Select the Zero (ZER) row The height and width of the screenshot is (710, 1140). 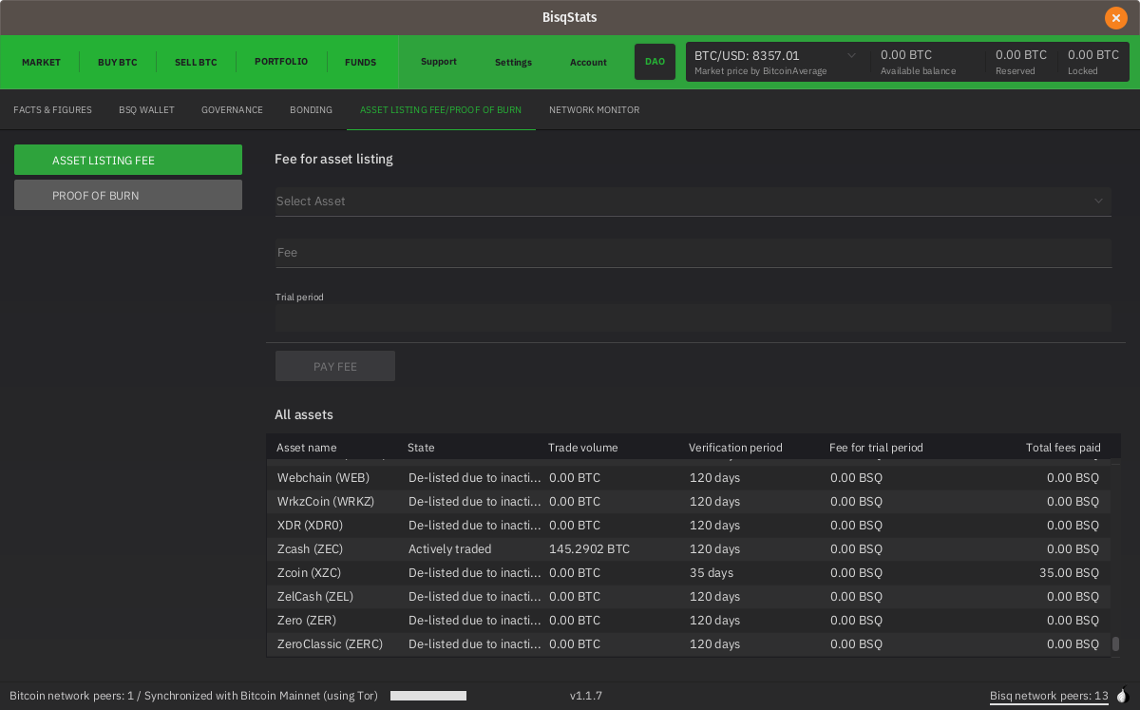point(689,621)
